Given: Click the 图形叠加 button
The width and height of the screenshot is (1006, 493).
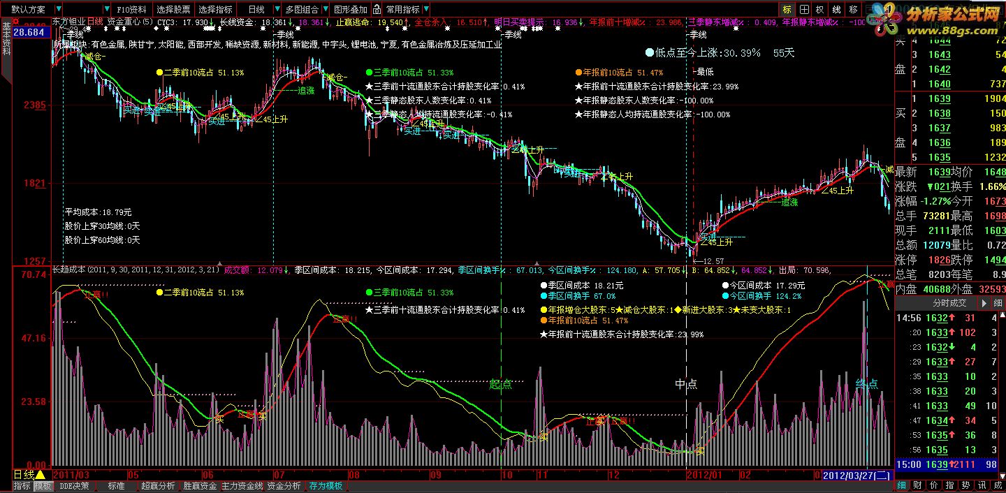Looking at the screenshot, I should click(x=350, y=10).
